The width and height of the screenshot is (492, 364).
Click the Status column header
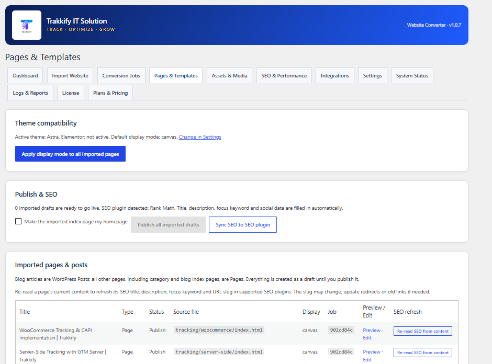tap(156, 312)
